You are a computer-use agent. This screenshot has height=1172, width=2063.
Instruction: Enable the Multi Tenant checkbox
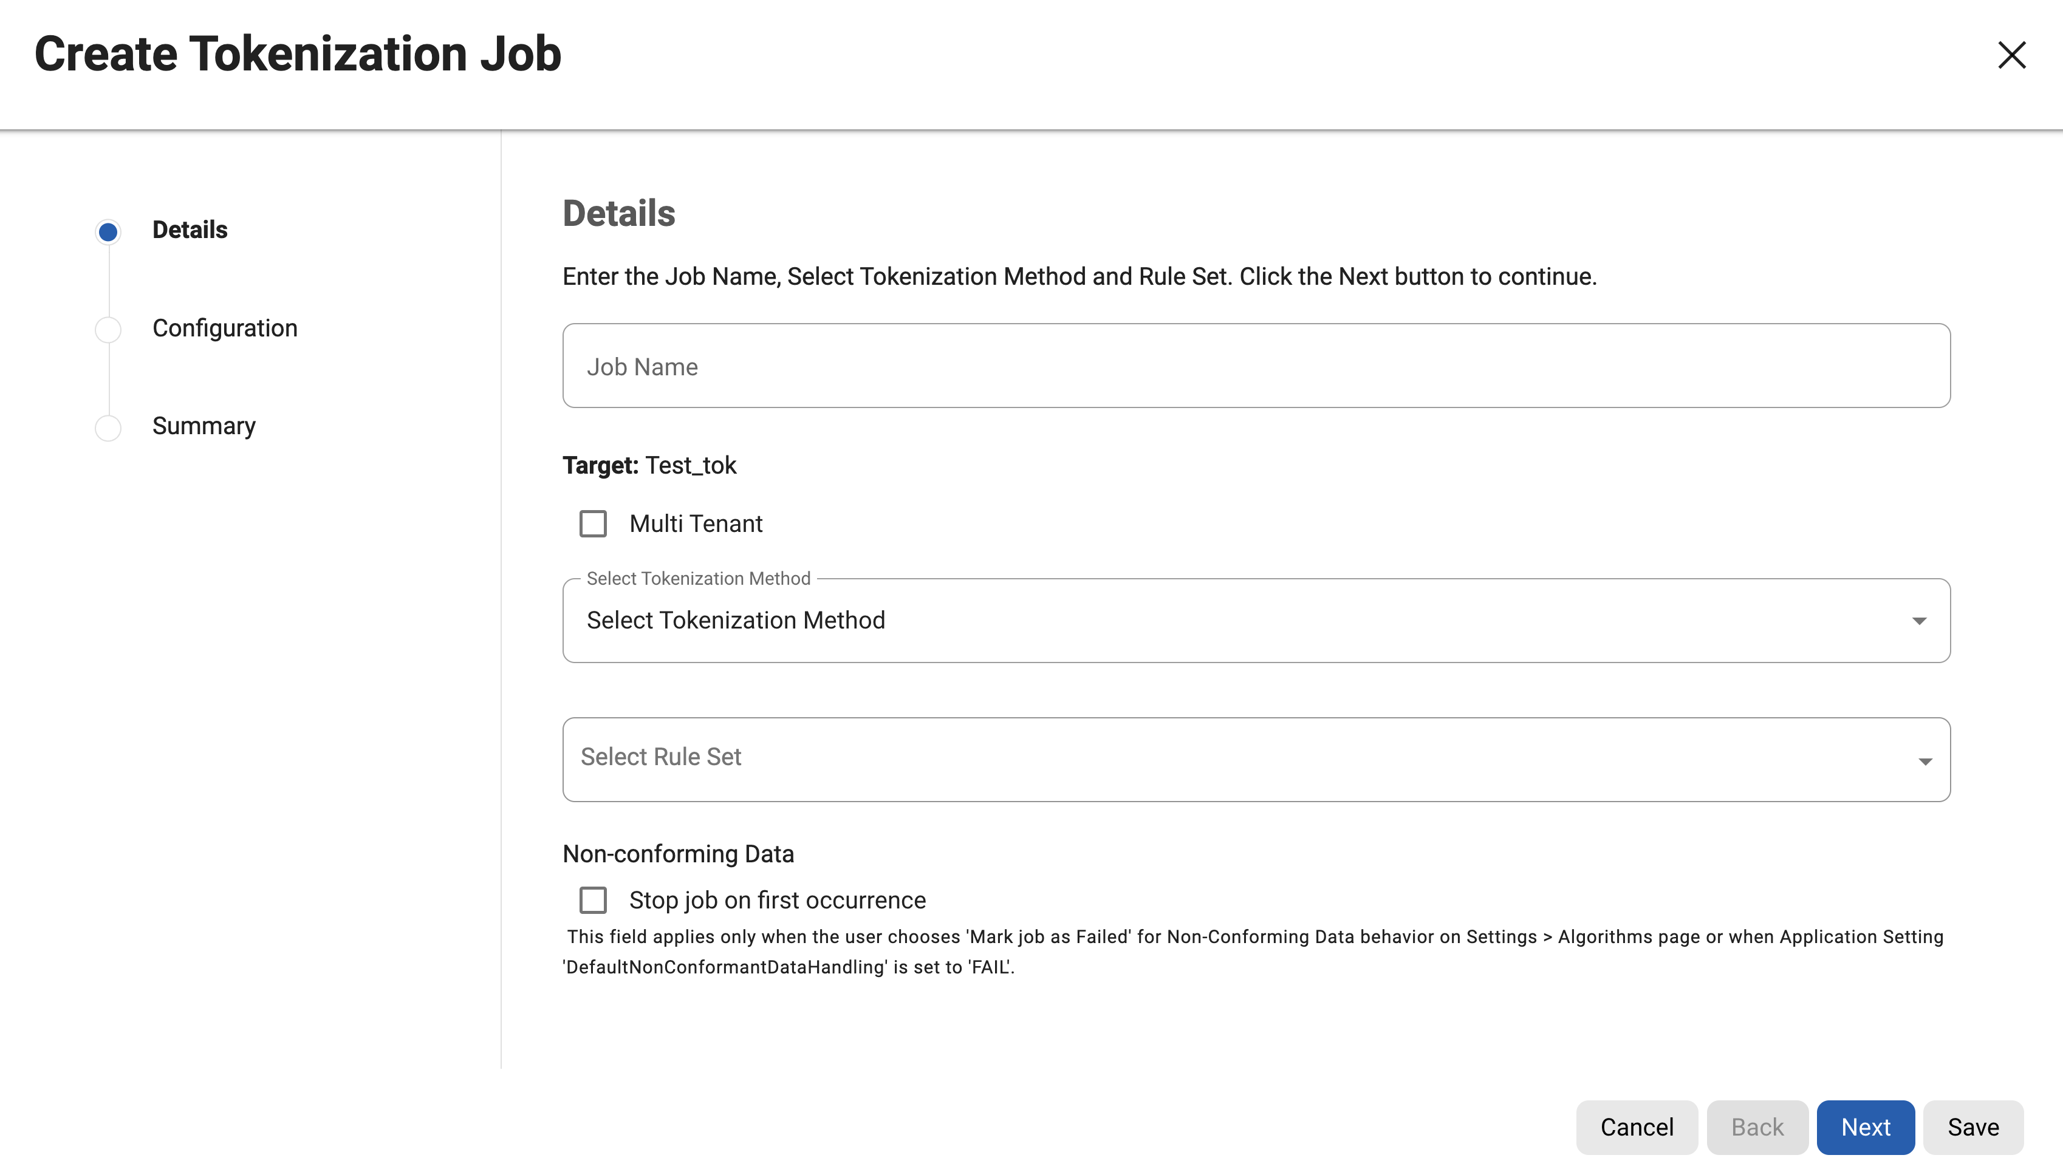click(594, 524)
